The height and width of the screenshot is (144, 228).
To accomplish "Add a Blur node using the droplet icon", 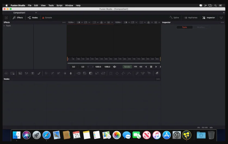I will pyautogui.click(x=71, y=73).
